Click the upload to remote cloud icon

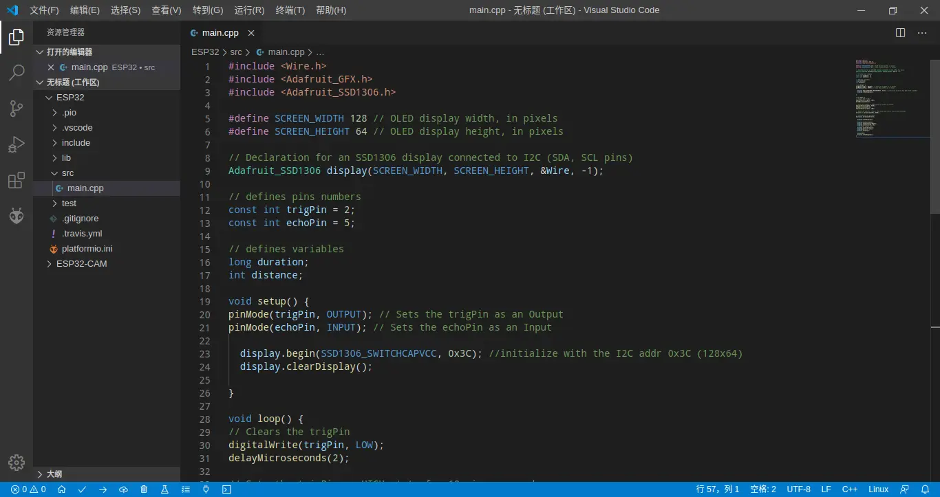[123, 489]
